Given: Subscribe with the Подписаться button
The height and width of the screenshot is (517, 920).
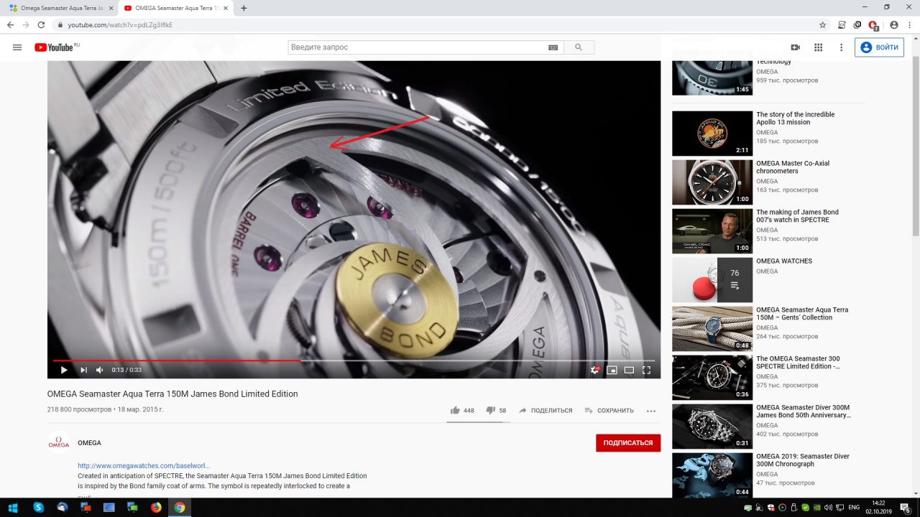Looking at the screenshot, I should (627, 443).
